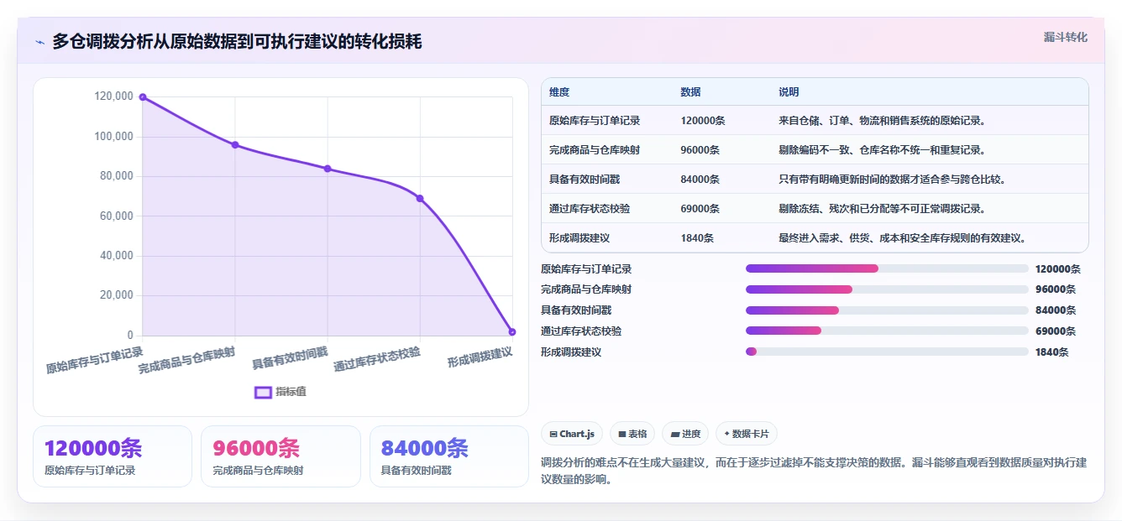Click the summary paragraph starting 调拨分析的难点
This screenshot has width=1122, height=521.
[x=815, y=472]
